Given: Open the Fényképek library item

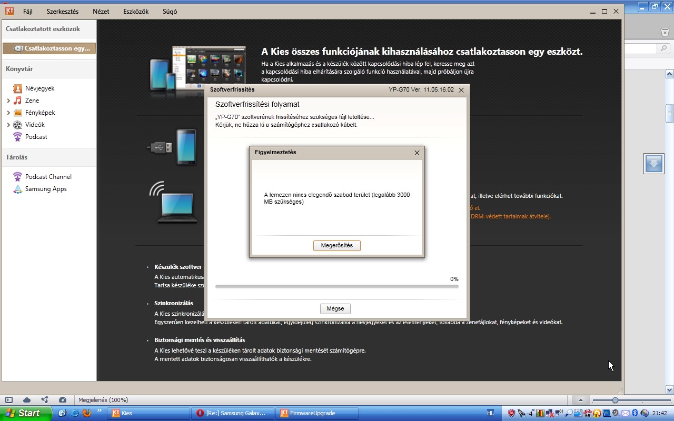Looking at the screenshot, I should coord(40,113).
